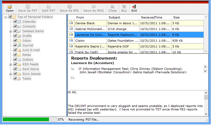
Task: Click the Notes folder icon
Action: click(19, 55)
